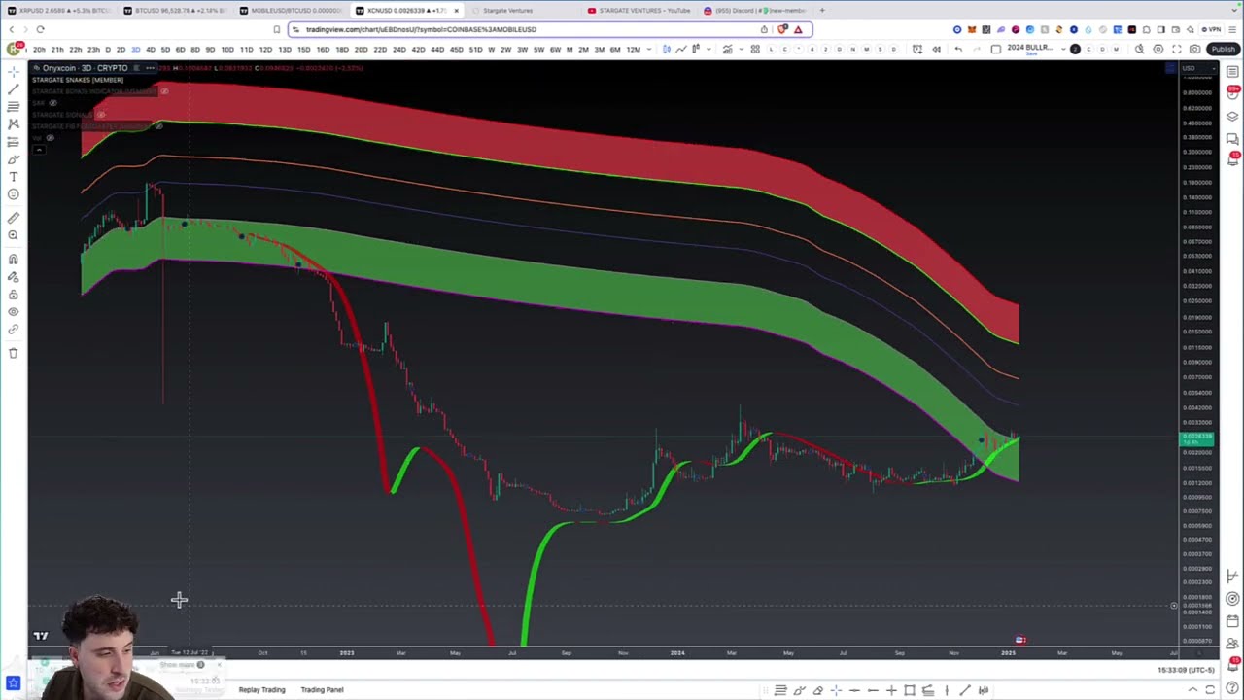Image resolution: width=1244 pixels, height=700 pixels.
Task: Select the crosshair cursor tool in left toolbar
Action: (x=13, y=71)
